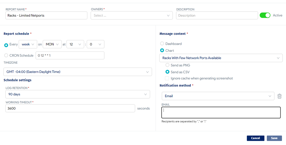The width and height of the screenshot is (286, 145).
Task: Open the minute dropdown showing 0
Action: tap(96, 44)
